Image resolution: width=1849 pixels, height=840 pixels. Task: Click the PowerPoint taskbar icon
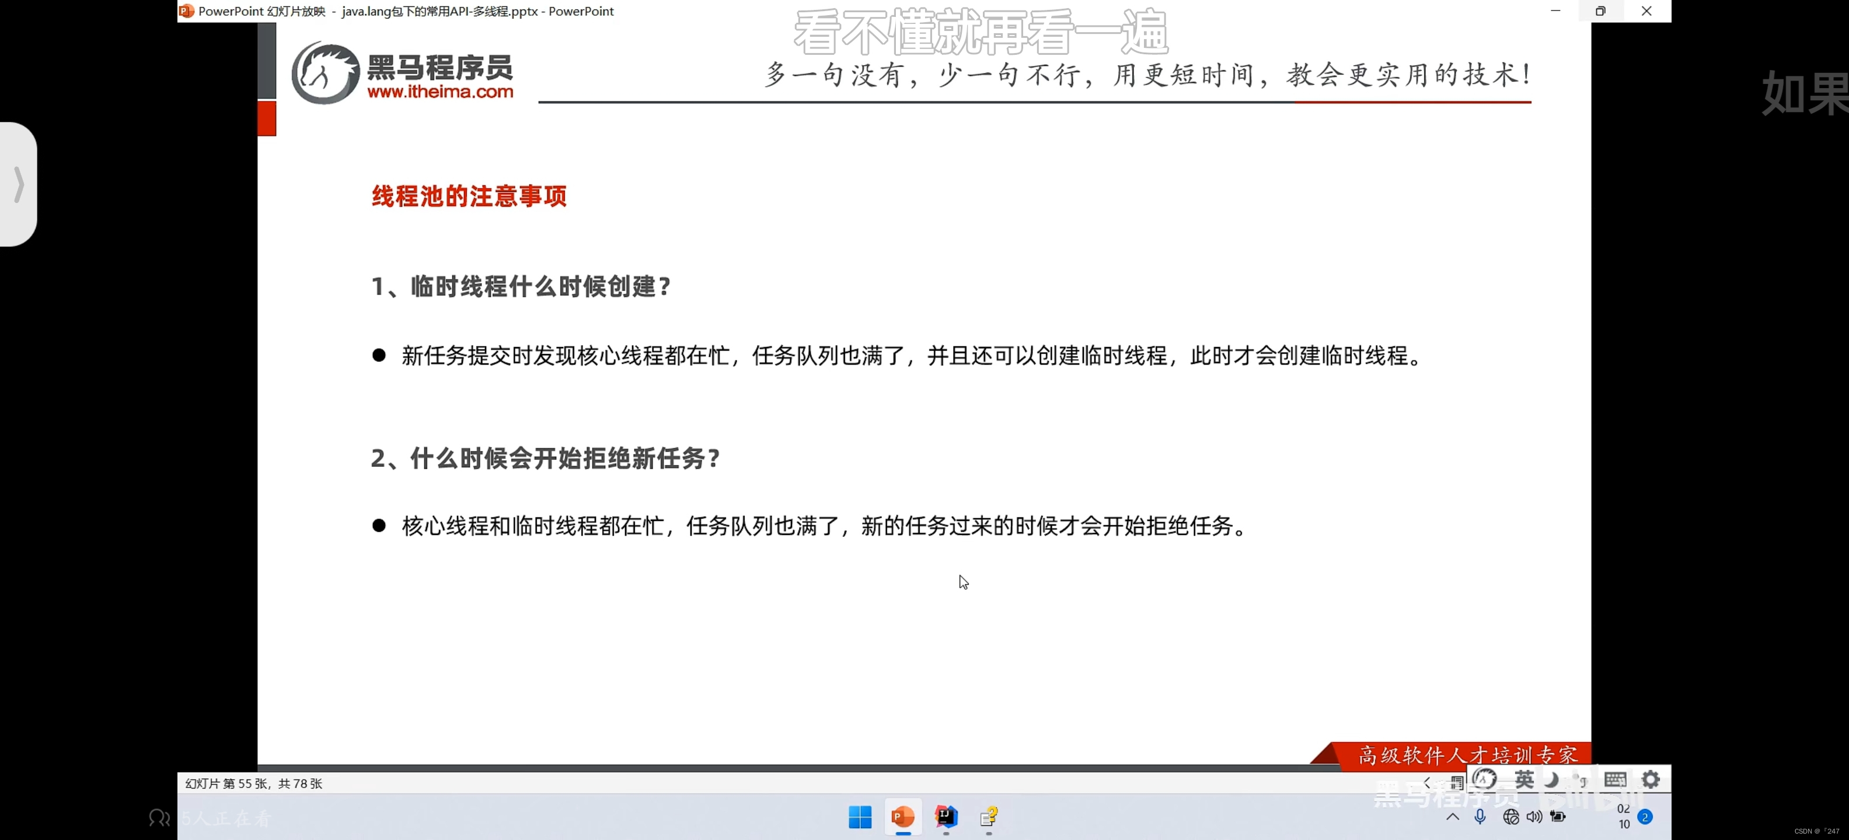point(903,816)
